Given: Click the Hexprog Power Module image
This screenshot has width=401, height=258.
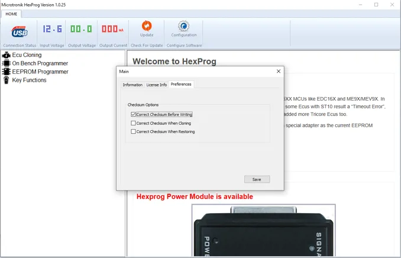Looking at the screenshot, I should (x=263, y=231).
